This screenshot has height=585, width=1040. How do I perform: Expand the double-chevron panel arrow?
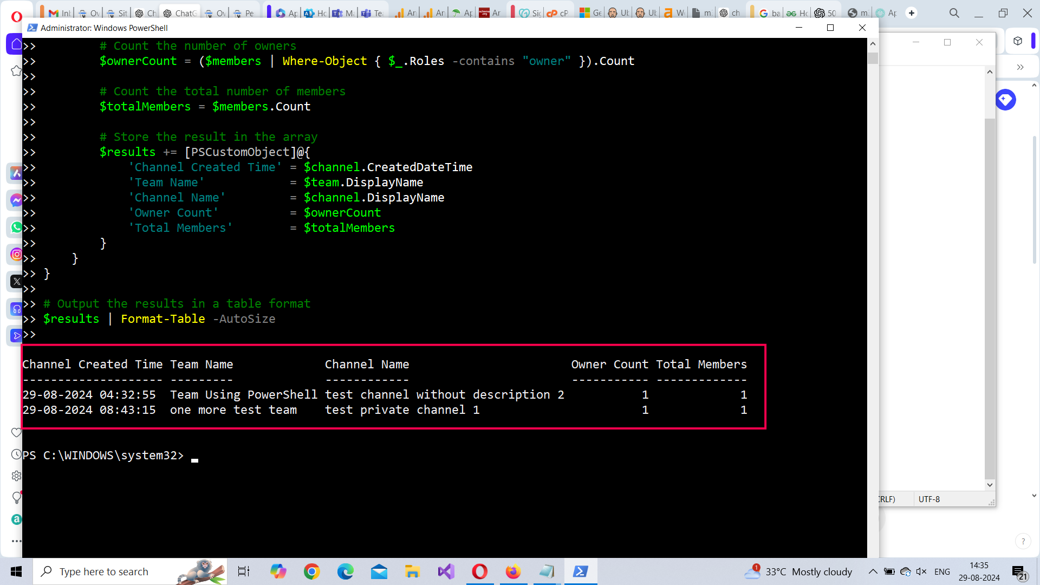(1020, 67)
